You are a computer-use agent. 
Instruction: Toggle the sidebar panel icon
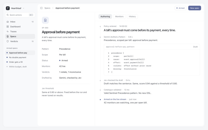click(x=41, y=8)
